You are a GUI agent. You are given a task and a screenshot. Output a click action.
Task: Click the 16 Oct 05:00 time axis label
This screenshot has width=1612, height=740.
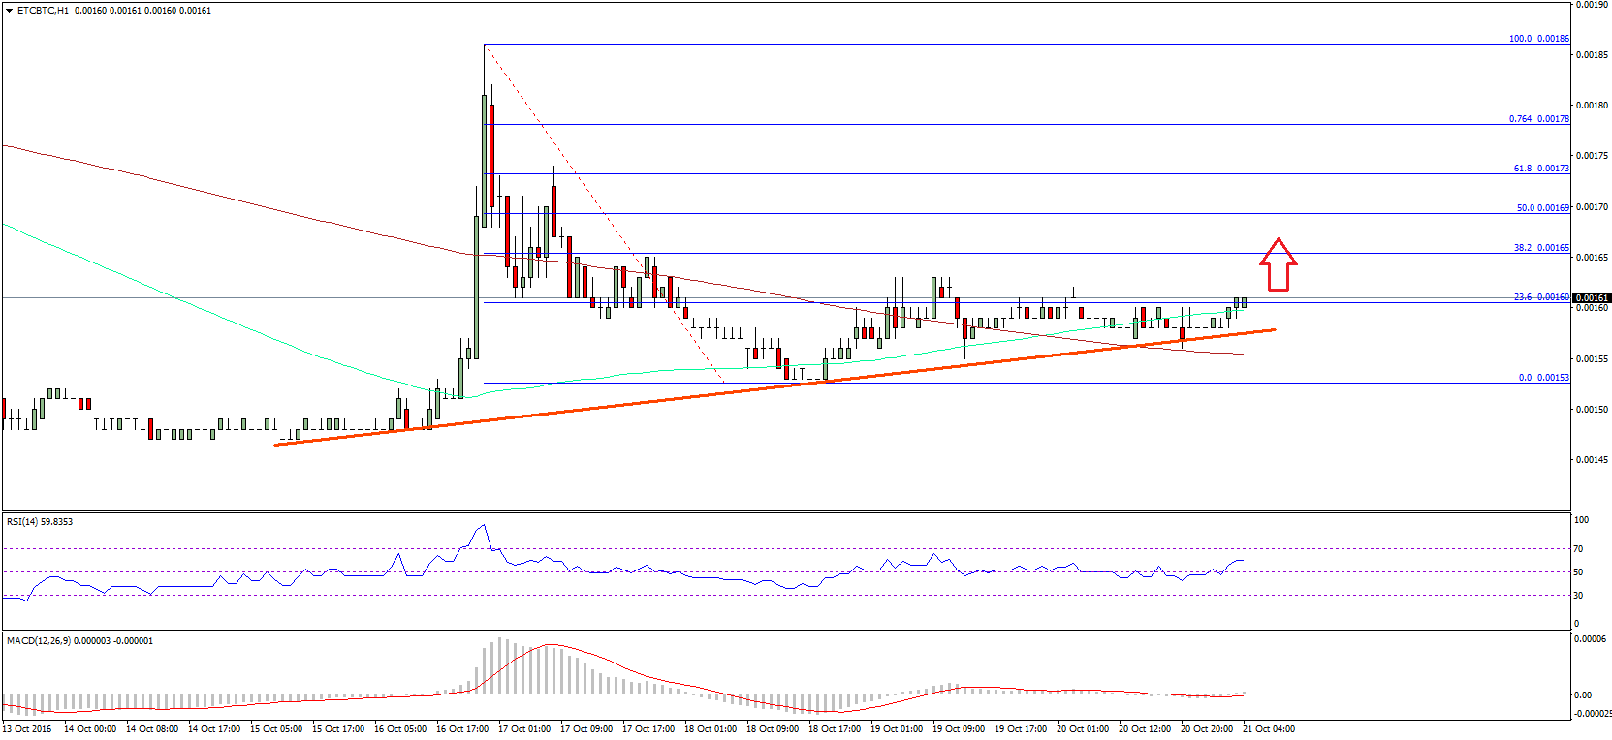400,729
